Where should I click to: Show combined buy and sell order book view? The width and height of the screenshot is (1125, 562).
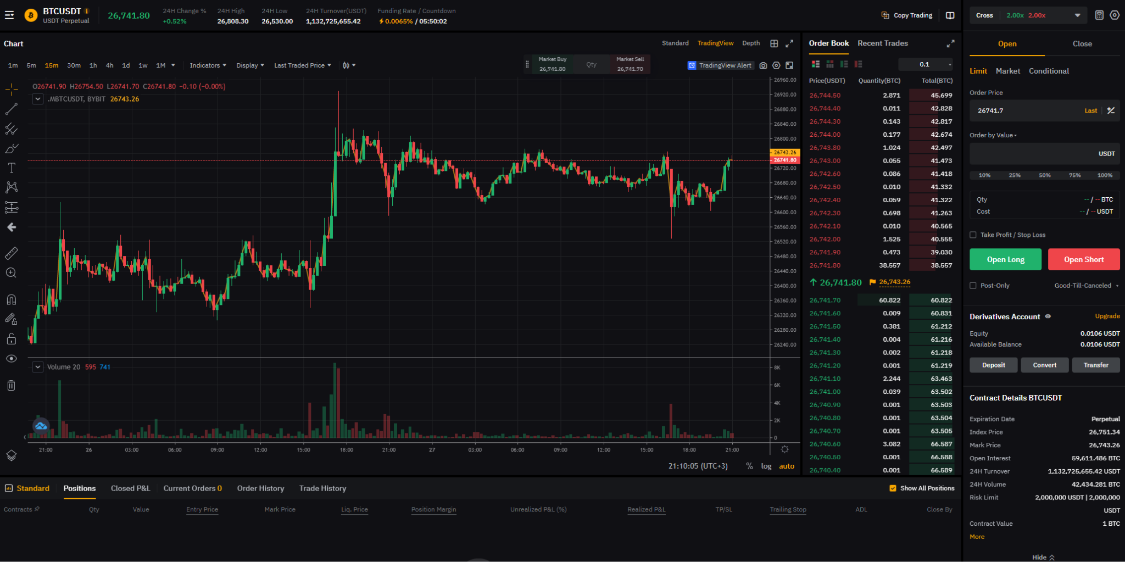point(816,64)
